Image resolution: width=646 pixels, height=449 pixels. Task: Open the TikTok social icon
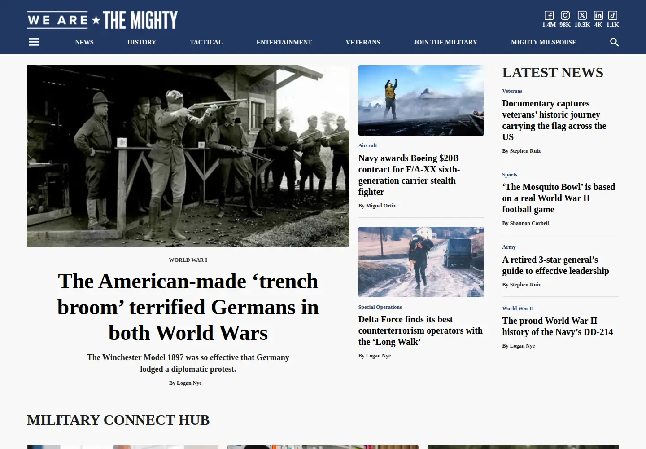(x=613, y=15)
